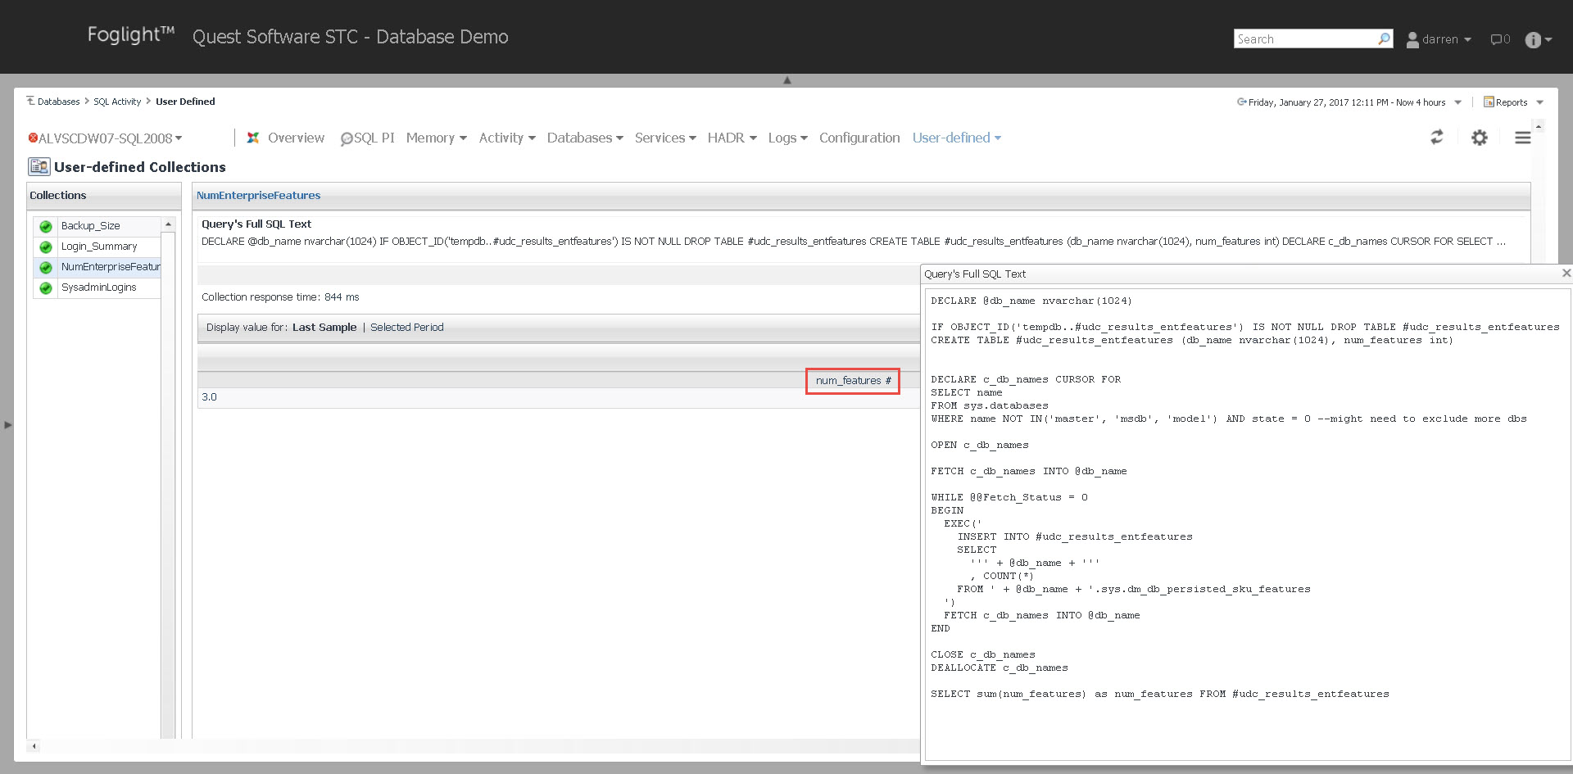Click the info help icon
Viewport: 1573px width, 774px height.
tap(1533, 40)
